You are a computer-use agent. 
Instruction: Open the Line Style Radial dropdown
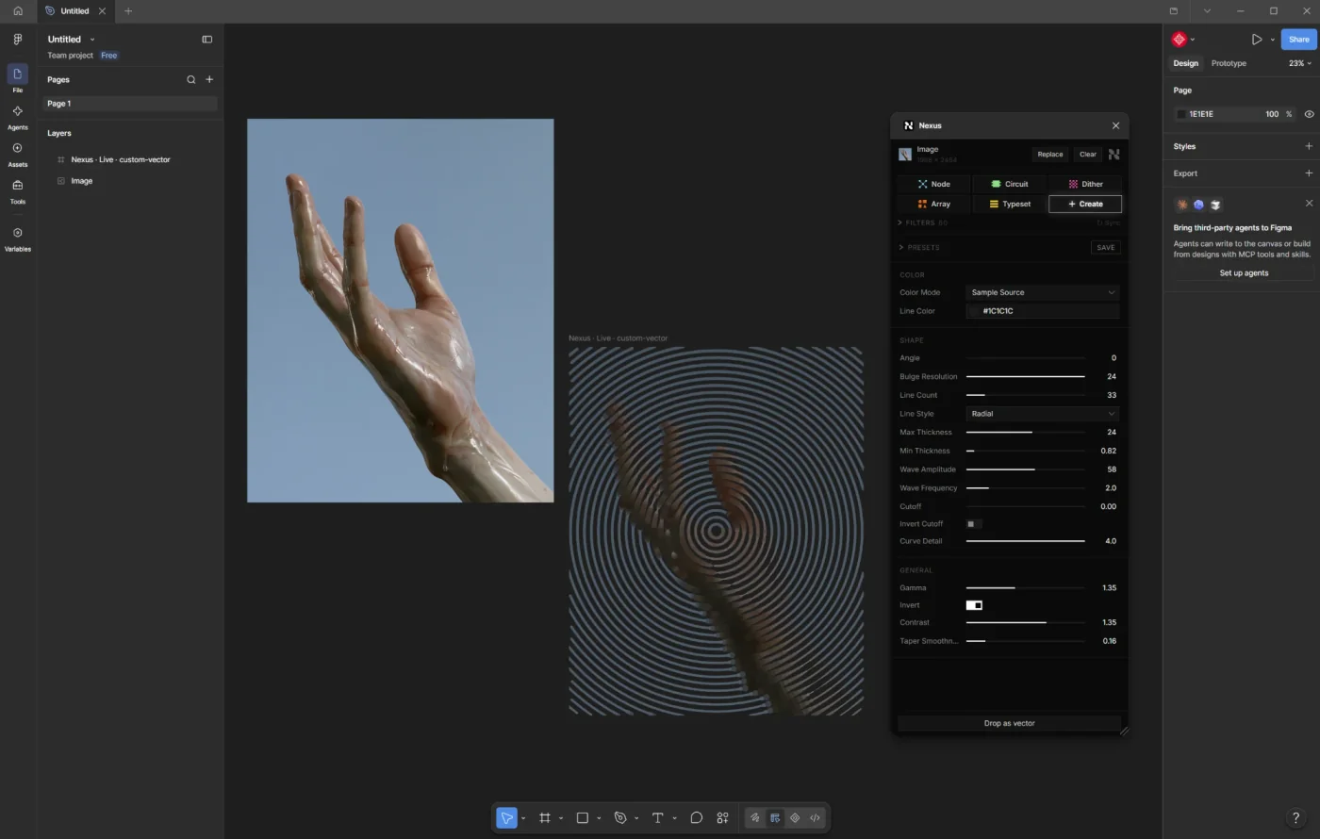tap(1042, 414)
